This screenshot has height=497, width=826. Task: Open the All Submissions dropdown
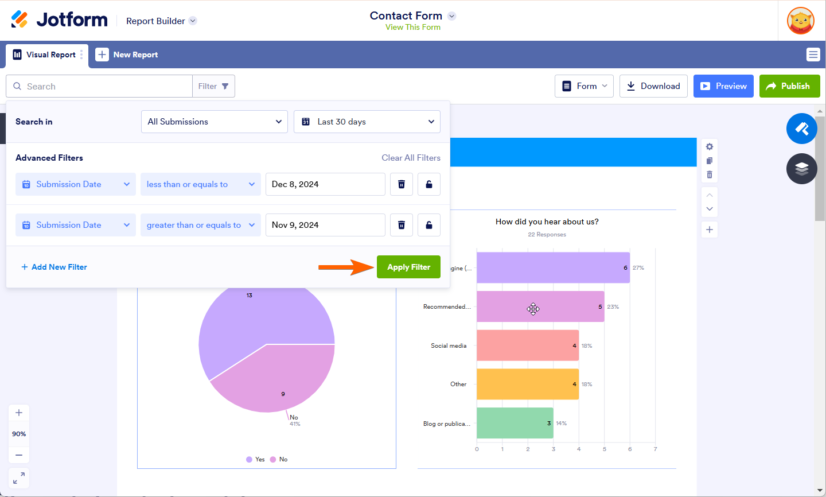[215, 122]
